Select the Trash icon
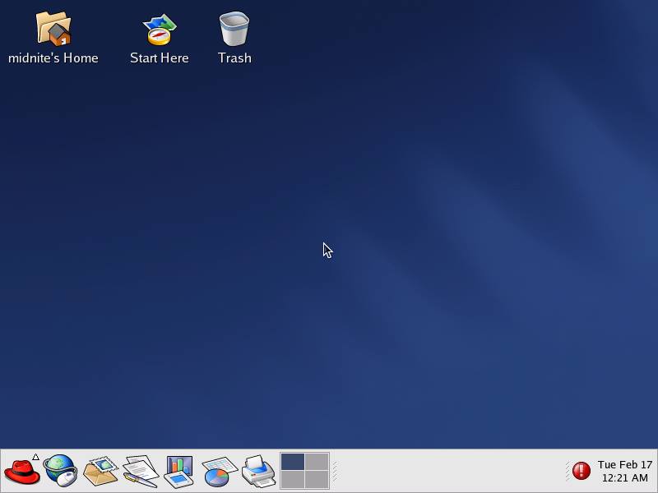658x493 pixels. [234, 29]
